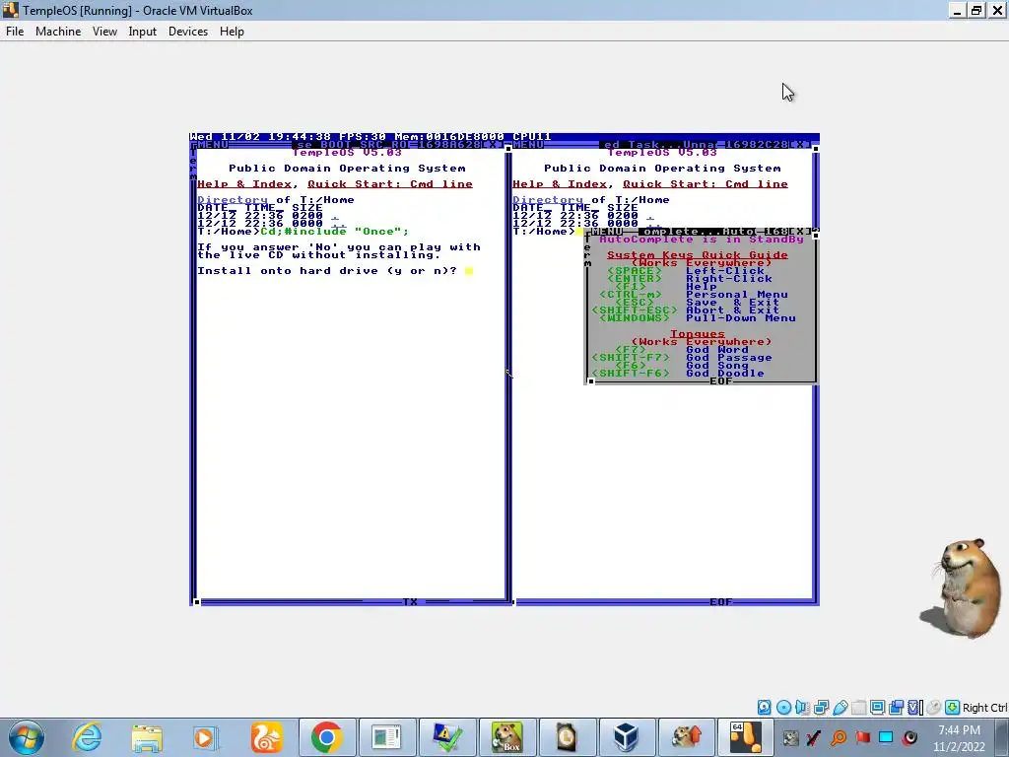The width and height of the screenshot is (1009, 757).
Task: Open UC Browser from taskbar
Action: coord(266,737)
